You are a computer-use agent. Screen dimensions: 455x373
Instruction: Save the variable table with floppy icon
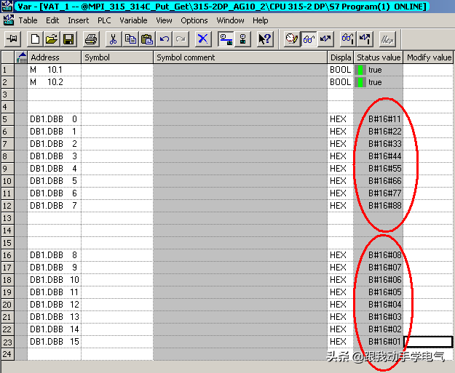(64, 39)
